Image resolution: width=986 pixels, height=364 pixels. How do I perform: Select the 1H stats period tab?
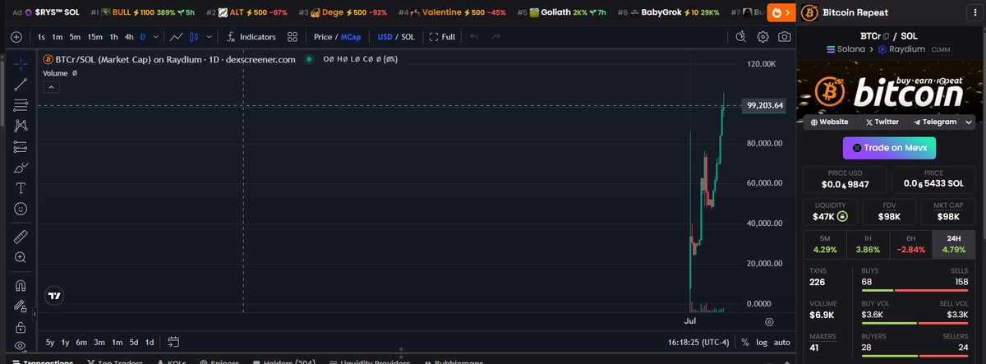(868, 244)
